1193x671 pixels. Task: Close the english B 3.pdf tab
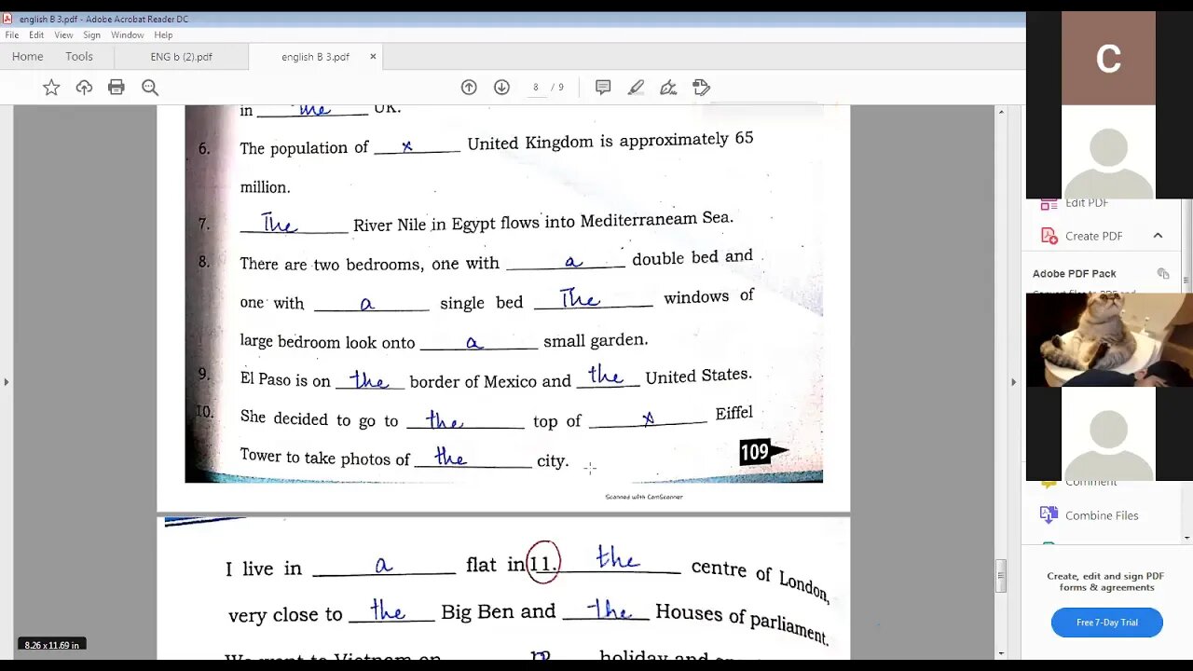pos(373,57)
